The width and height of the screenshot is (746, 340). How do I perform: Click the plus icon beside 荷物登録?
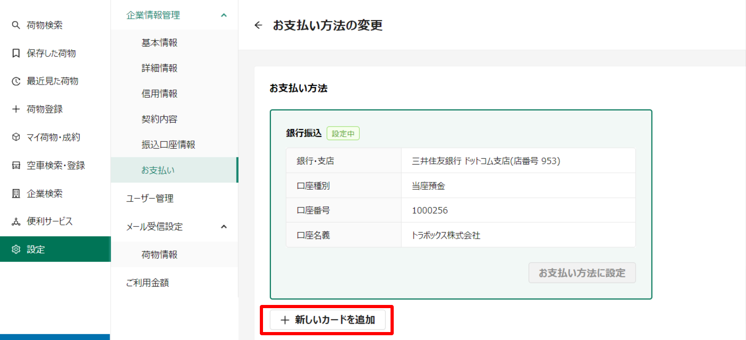16,109
